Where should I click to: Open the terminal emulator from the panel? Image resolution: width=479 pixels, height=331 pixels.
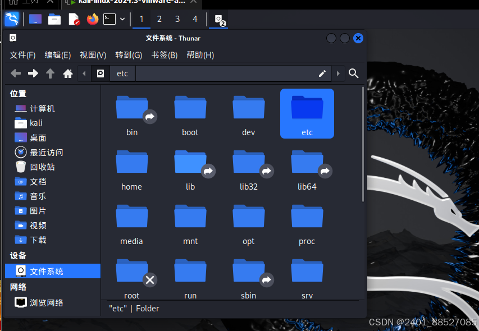pos(110,20)
